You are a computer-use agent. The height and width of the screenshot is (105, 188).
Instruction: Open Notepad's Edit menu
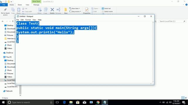coord(22,20)
